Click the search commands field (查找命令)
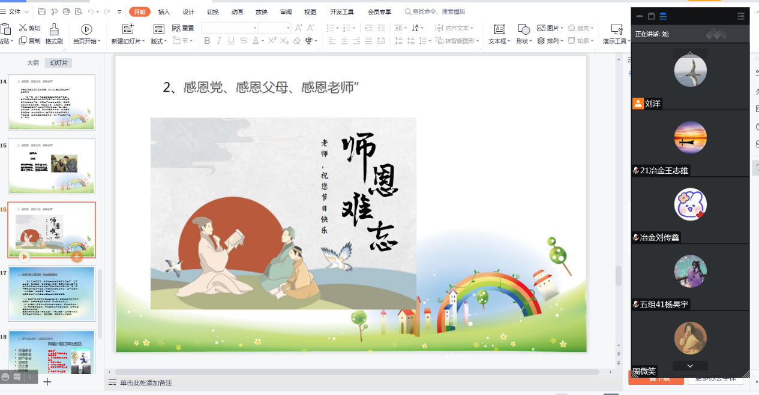This screenshot has height=395, width=759. 435,12
